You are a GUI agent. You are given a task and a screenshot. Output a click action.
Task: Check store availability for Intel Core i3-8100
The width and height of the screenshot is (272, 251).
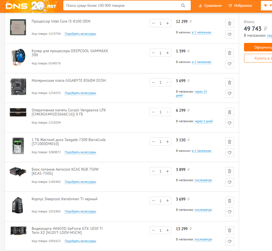point(202,32)
